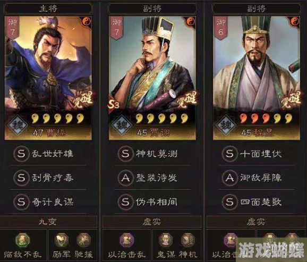This screenshot has width=307, height=262.
Task: Open the 奇计良谋 skill entry
Action: (x=48, y=202)
